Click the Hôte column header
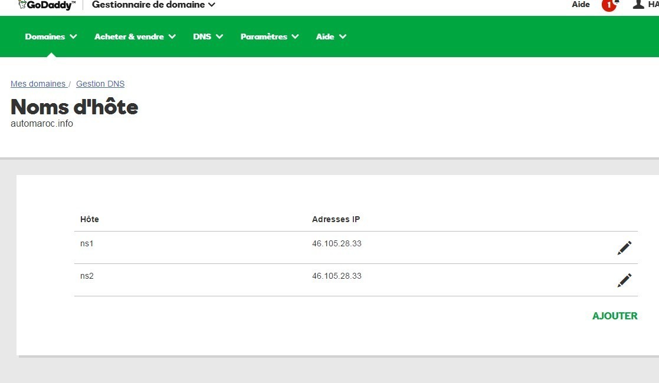The height and width of the screenshot is (383, 659). coord(90,219)
